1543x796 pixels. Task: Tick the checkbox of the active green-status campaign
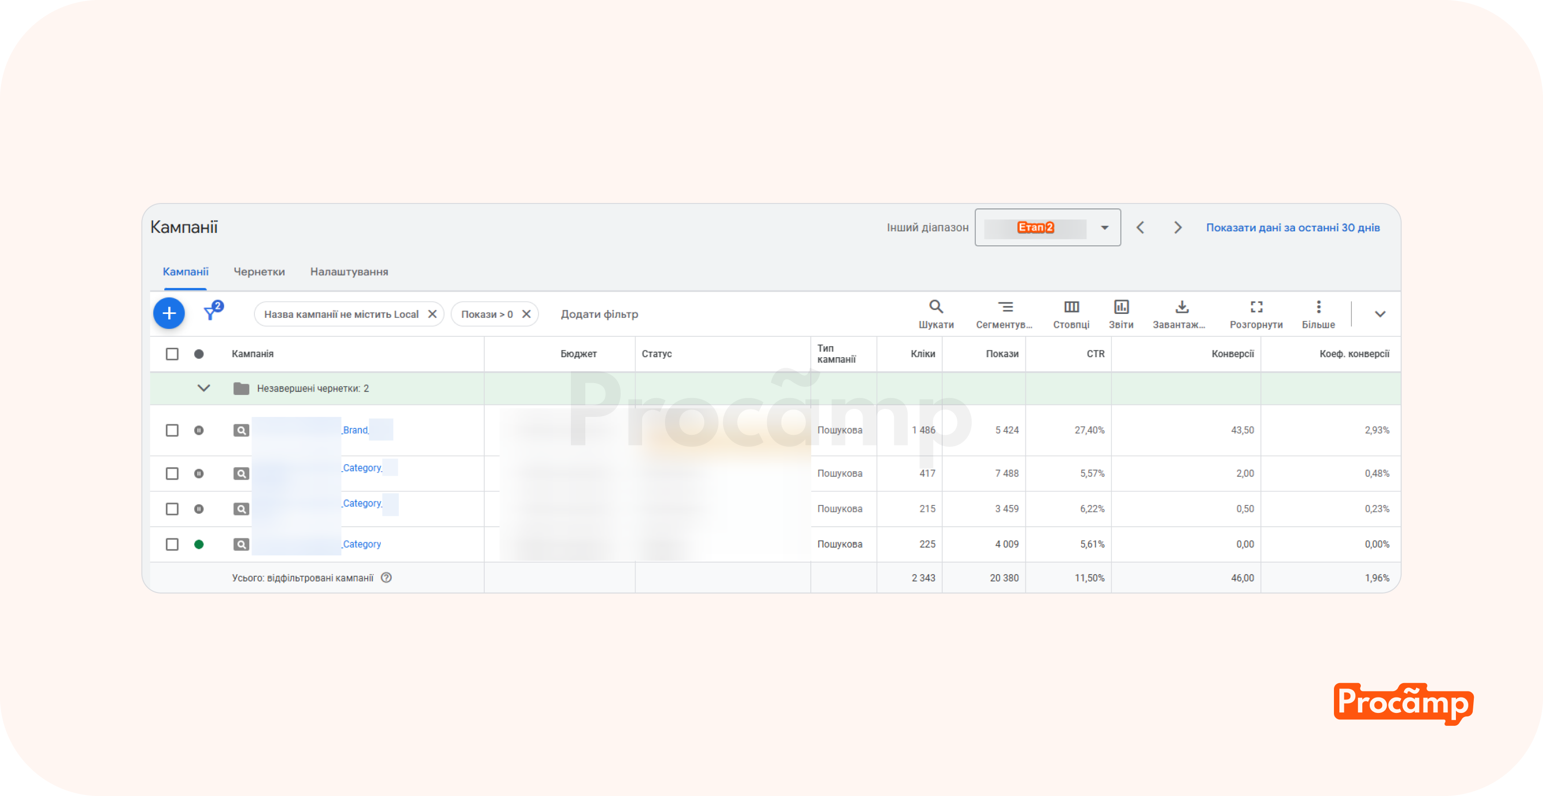click(172, 544)
